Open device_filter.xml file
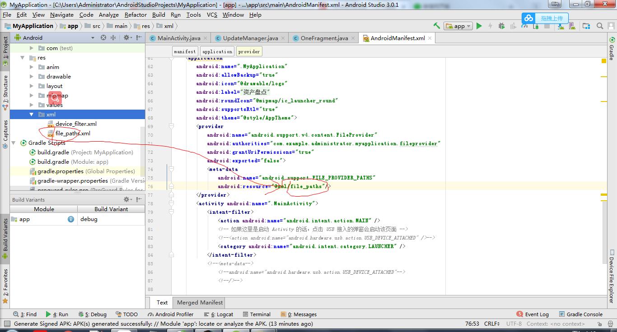617x332 pixels. [x=76, y=124]
